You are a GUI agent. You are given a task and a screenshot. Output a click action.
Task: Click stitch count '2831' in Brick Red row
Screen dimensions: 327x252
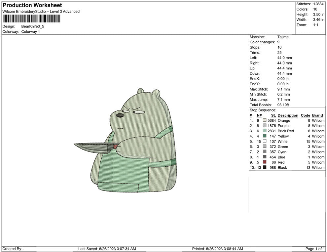pyautogui.click(x=272, y=131)
